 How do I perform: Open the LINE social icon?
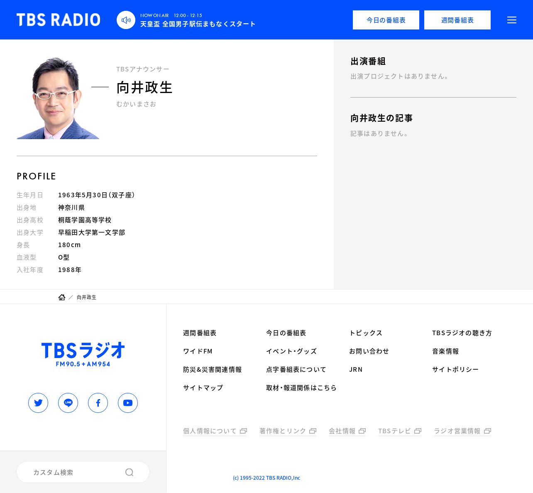coord(68,403)
